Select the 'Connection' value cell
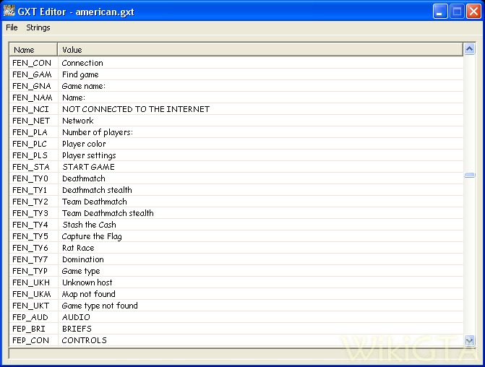485x367 pixels. point(82,63)
